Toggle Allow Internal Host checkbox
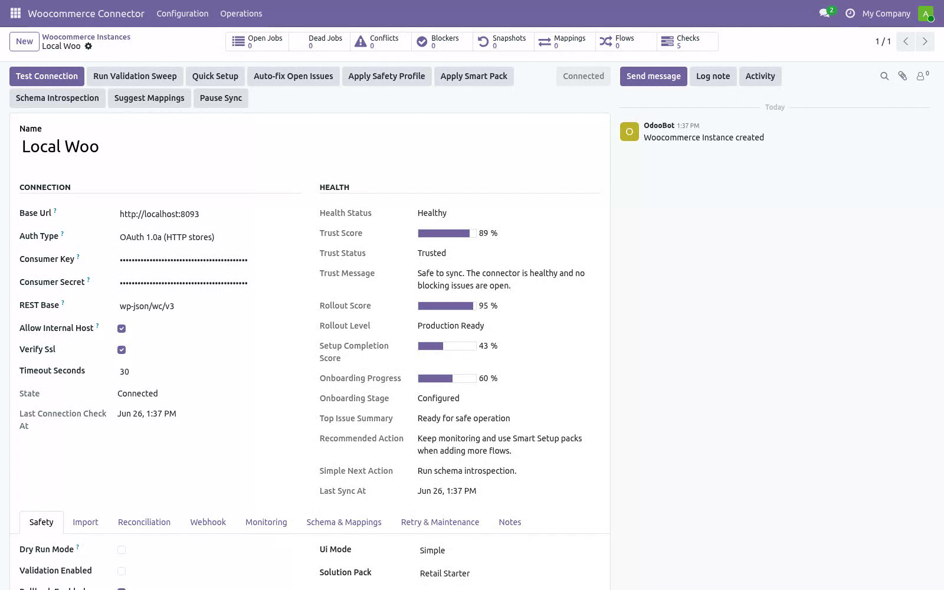Screen dimensions: 944x590 pyautogui.click(x=122, y=329)
